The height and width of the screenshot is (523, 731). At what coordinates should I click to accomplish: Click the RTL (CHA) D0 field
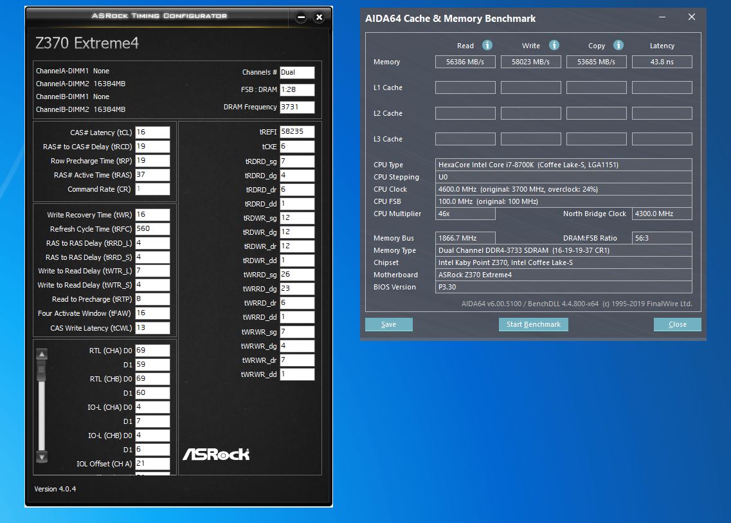152,351
